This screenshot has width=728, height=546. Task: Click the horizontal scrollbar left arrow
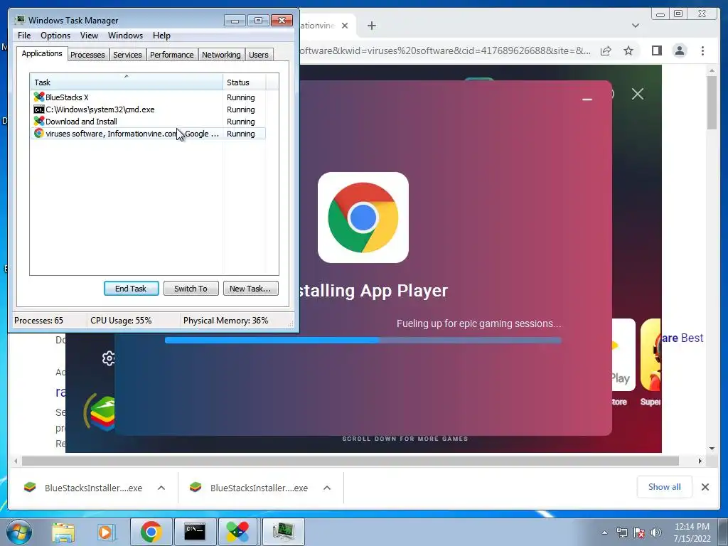tap(16, 461)
